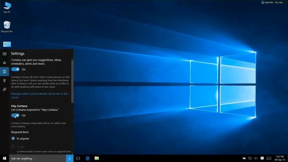Open Task View on the taskbar
Image resolution: width=288 pixels, height=162 pixels.
coord(78,158)
